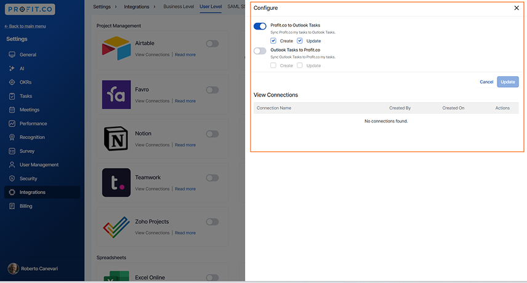
Task: View Connections for Favro
Action: [152, 101]
